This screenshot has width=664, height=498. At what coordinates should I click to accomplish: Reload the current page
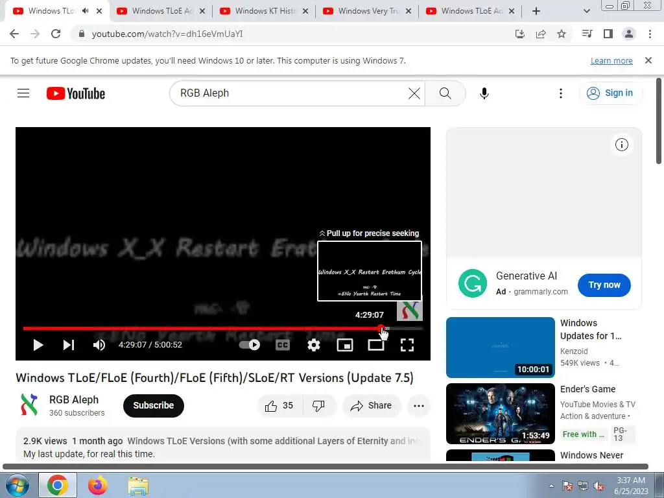point(56,34)
